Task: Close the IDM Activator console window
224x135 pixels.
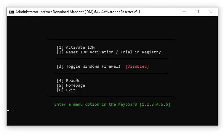Action: 211,12
